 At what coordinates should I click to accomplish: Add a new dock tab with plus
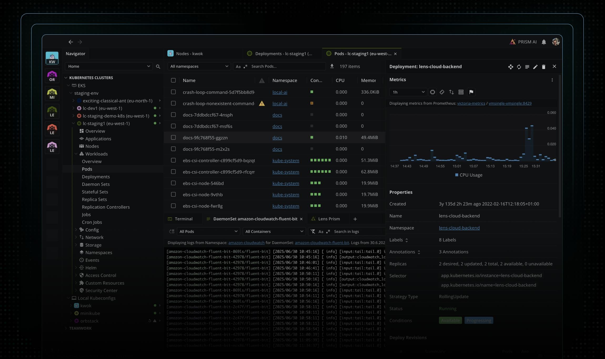(x=355, y=219)
